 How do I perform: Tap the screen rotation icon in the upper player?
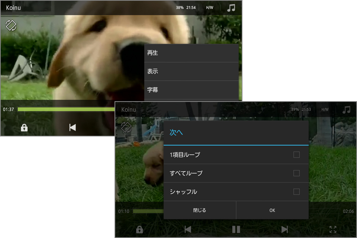(x=11, y=25)
